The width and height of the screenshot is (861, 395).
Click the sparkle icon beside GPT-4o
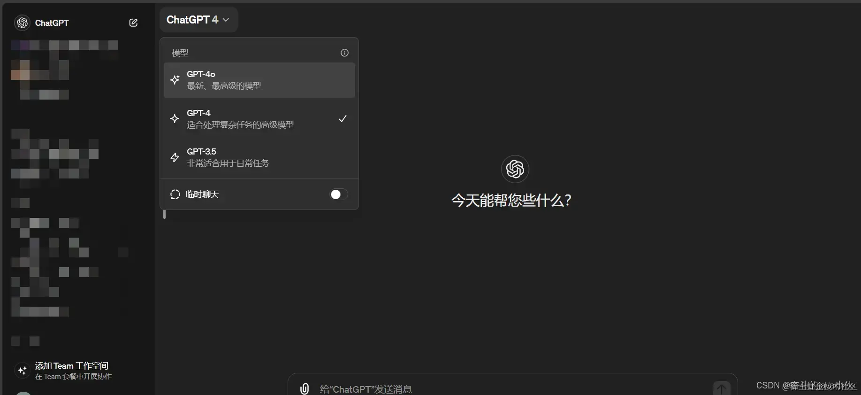(x=175, y=80)
